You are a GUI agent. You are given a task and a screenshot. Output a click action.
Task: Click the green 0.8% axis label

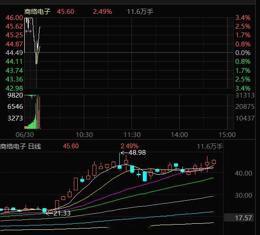coord(243,62)
